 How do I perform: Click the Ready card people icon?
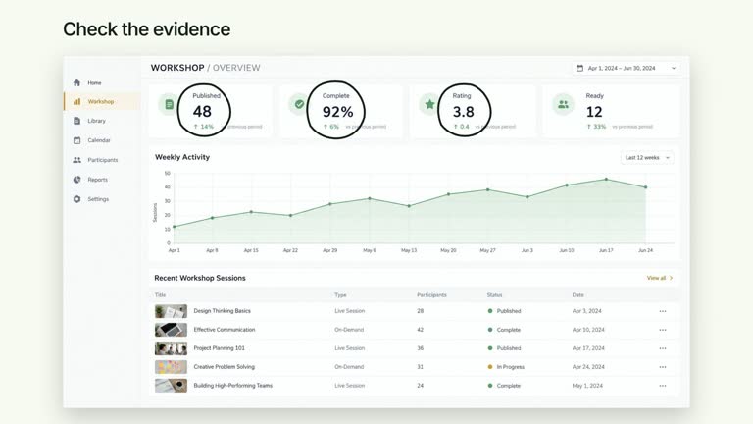[x=564, y=104]
